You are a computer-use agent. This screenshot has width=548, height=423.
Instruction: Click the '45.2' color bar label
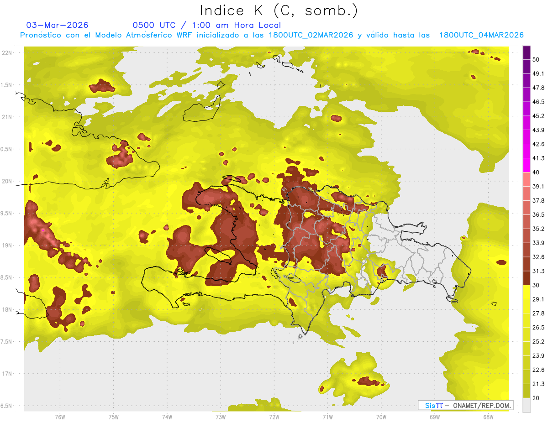pos(538,116)
